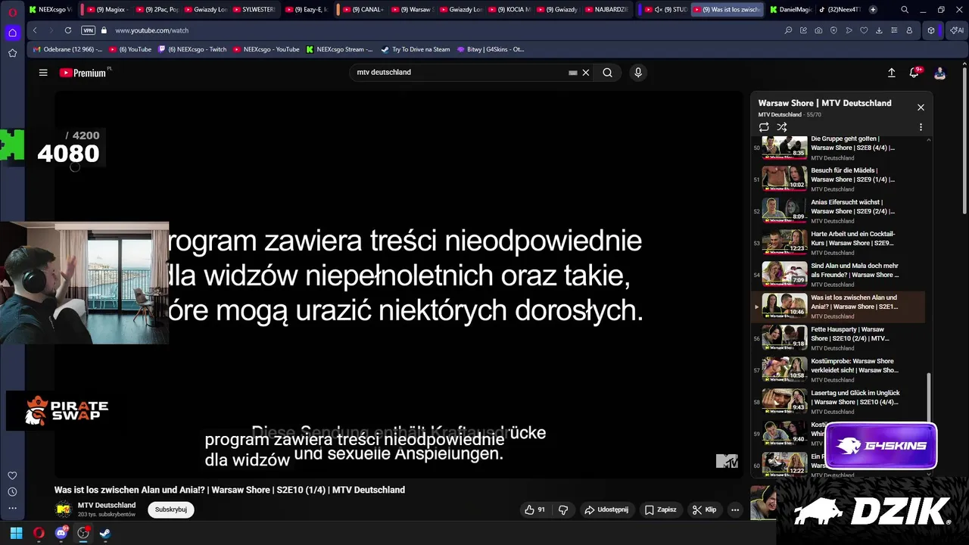Open the MTV Deutschland channel name link
969x545 pixels.
107,505
